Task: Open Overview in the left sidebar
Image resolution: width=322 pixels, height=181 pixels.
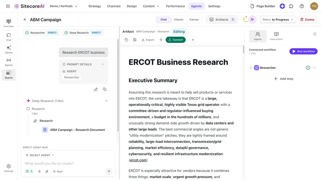Action: point(9,23)
